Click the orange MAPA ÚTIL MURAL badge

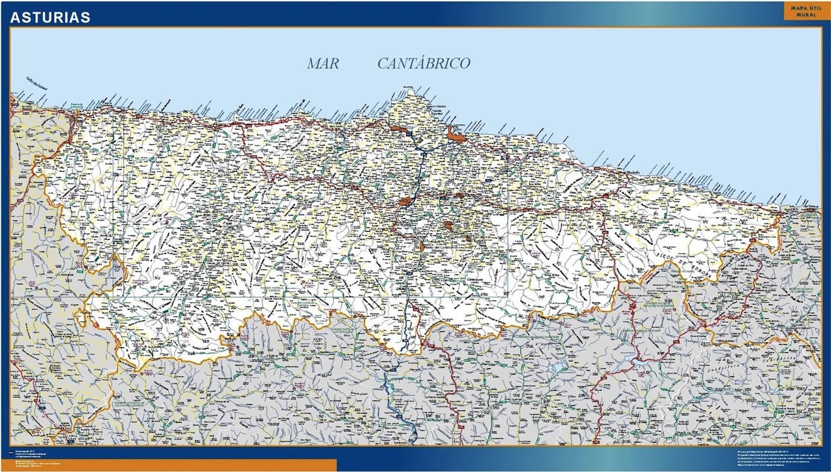coord(803,11)
